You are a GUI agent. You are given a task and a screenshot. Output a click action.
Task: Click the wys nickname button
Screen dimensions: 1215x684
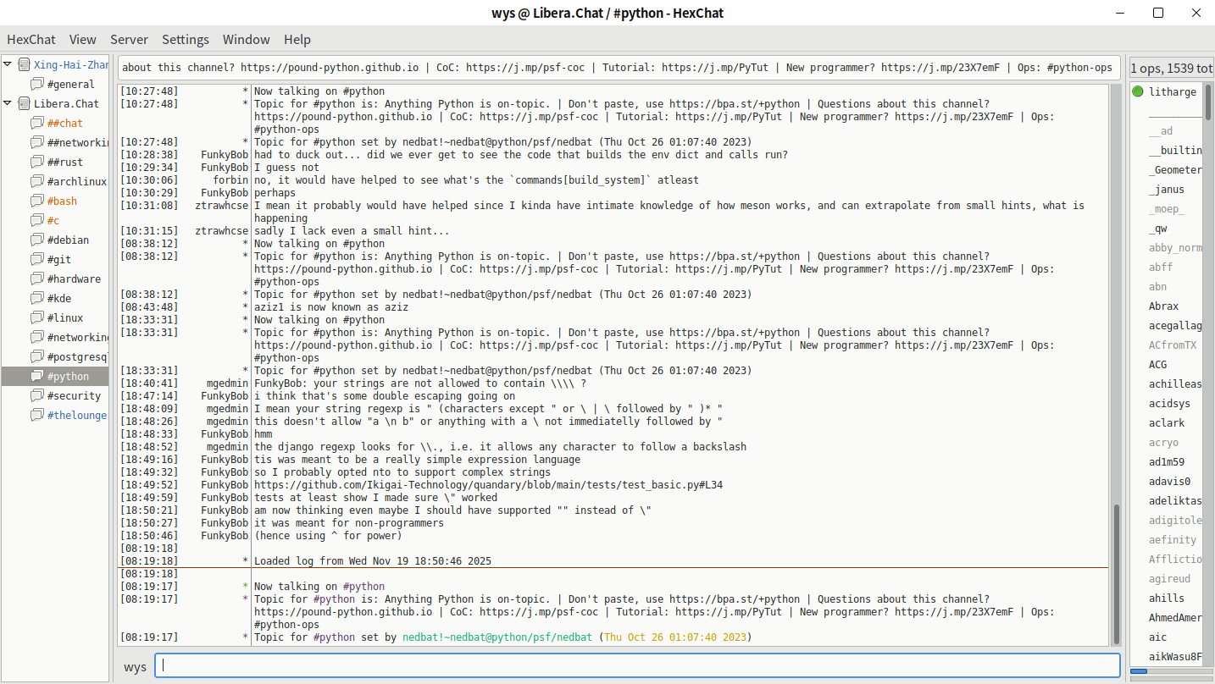coord(135,666)
